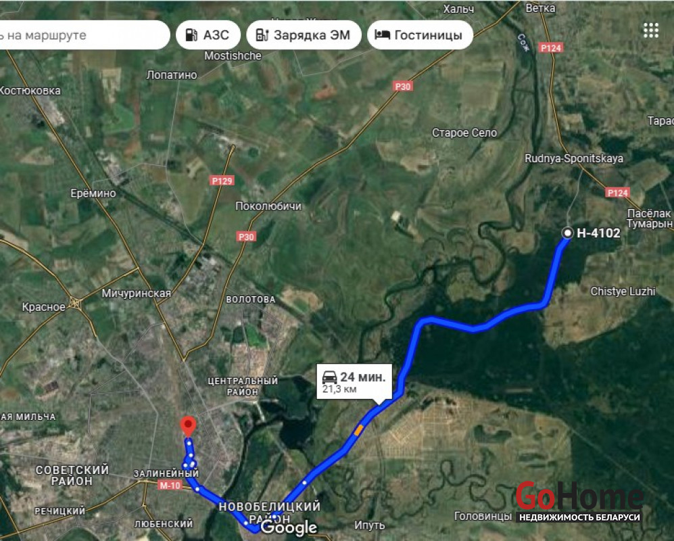Show Гостиницы hotels along route
The image size is (674, 541).
pyautogui.click(x=420, y=35)
